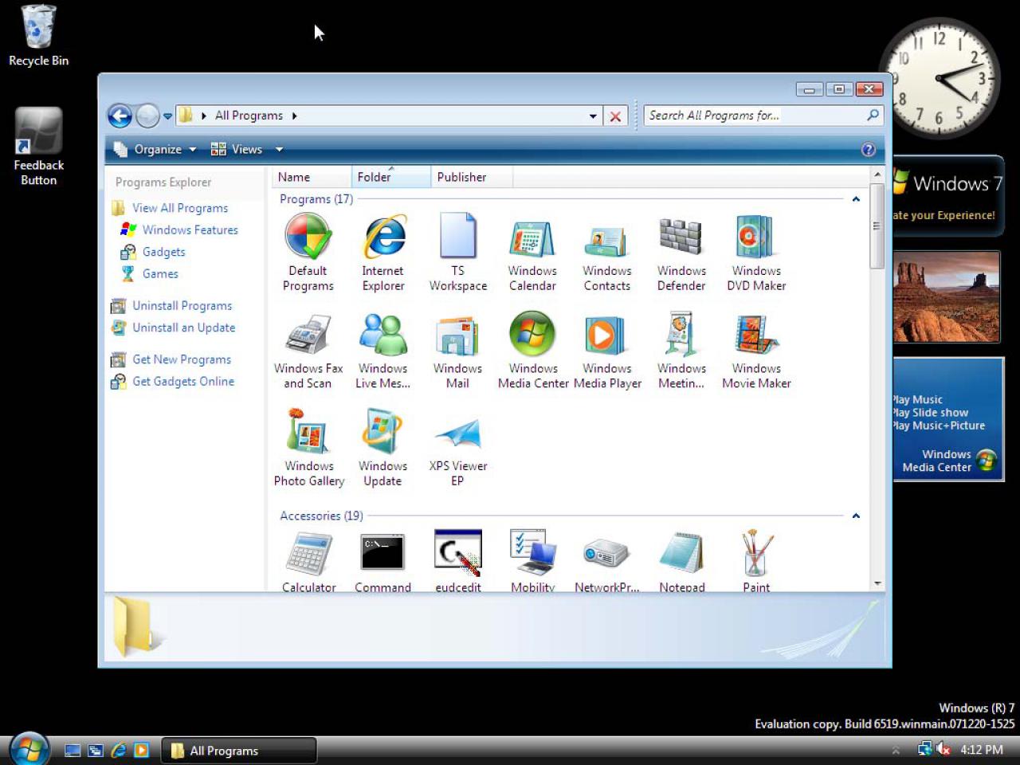Select Windows Defender icon
Viewport: 1020px width, 765px height.
tap(681, 252)
